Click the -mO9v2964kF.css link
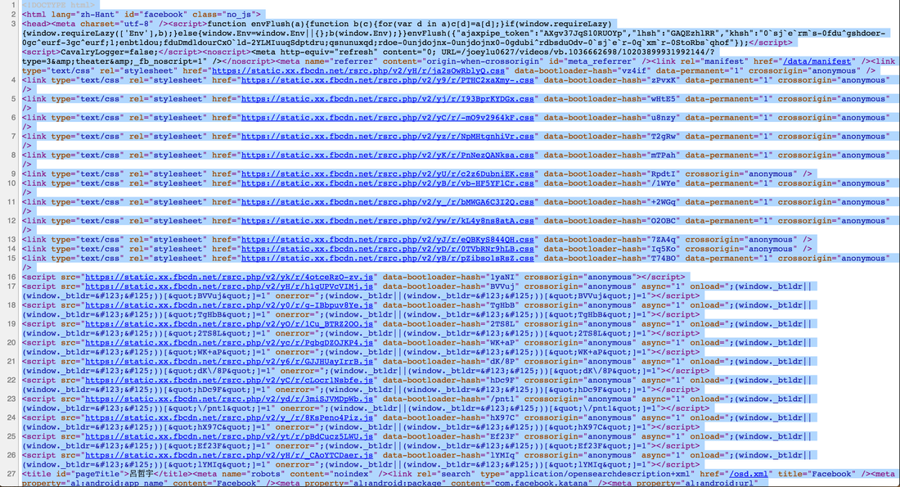 click(x=388, y=118)
